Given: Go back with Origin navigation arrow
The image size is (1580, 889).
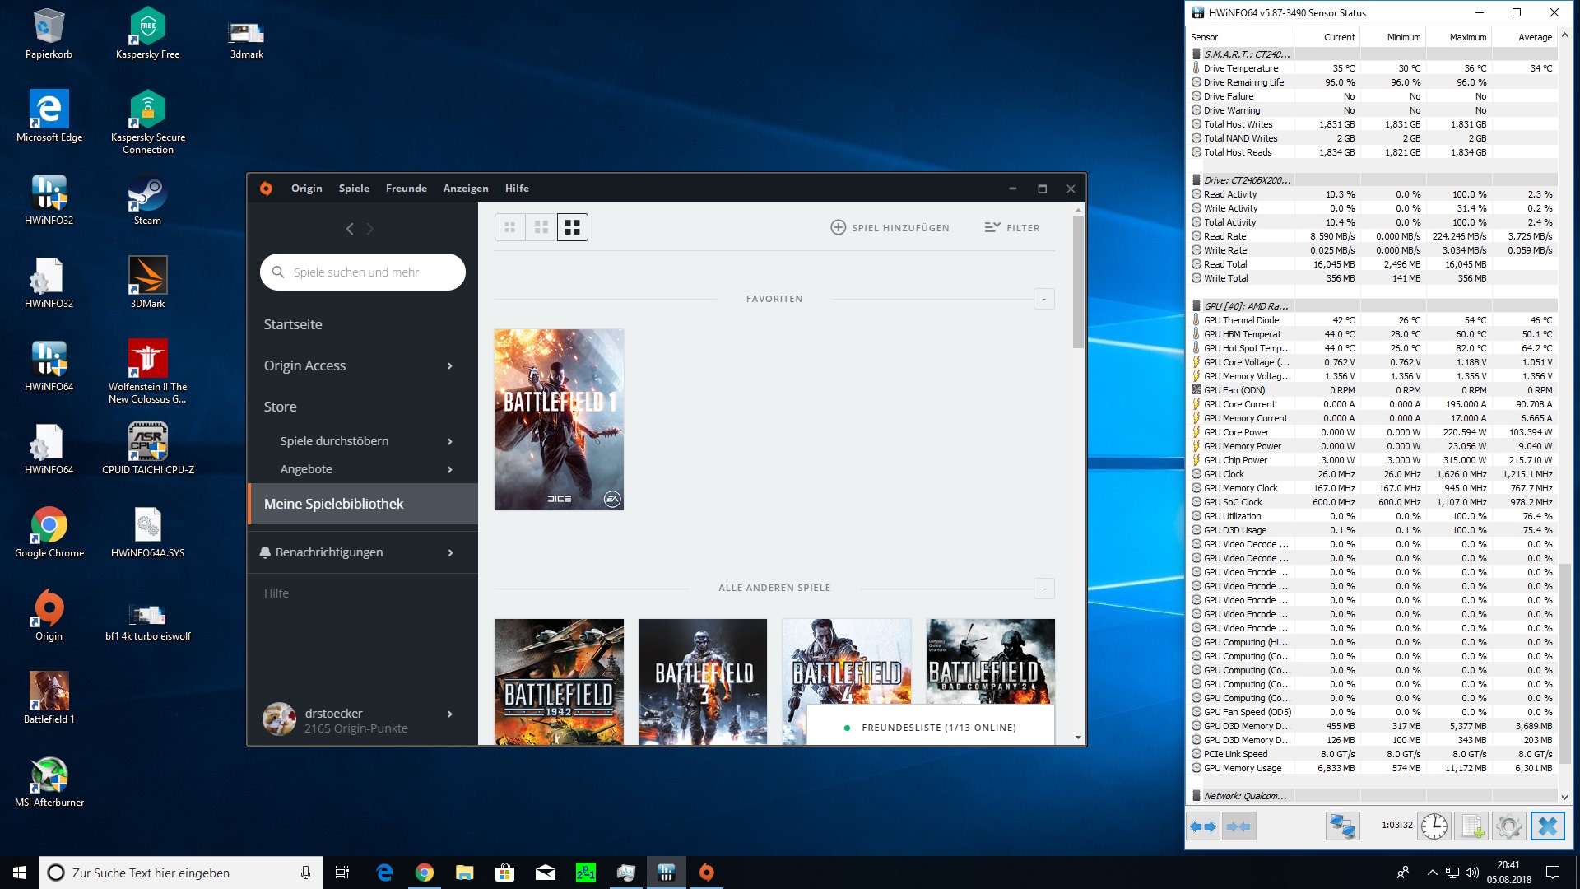Looking at the screenshot, I should pos(350,229).
